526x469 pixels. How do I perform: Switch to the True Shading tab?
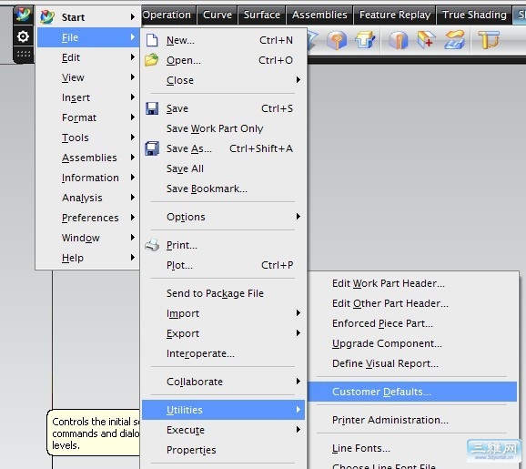pyautogui.click(x=474, y=15)
